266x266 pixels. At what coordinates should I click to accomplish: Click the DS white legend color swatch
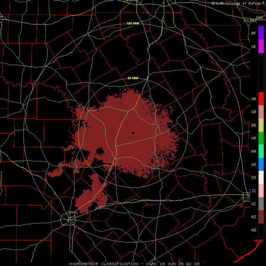coord(261,177)
